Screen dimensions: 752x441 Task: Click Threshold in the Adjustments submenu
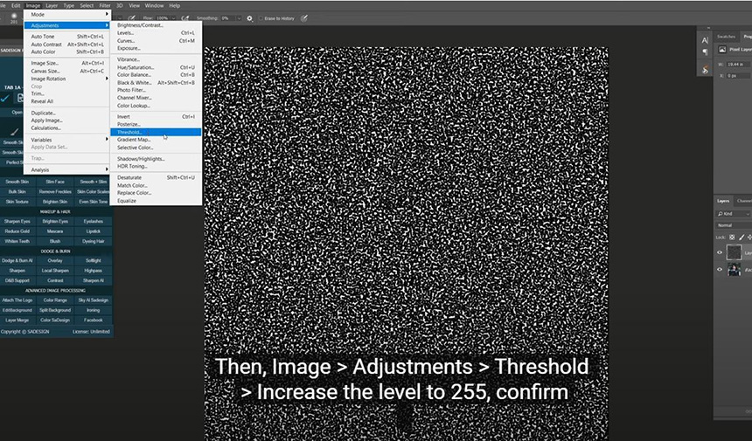click(x=129, y=133)
